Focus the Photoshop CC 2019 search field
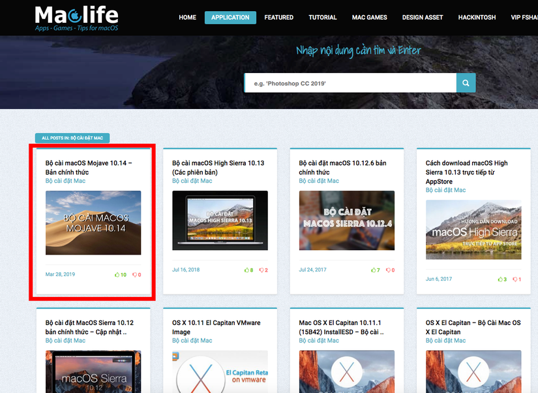 pos(350,83)
